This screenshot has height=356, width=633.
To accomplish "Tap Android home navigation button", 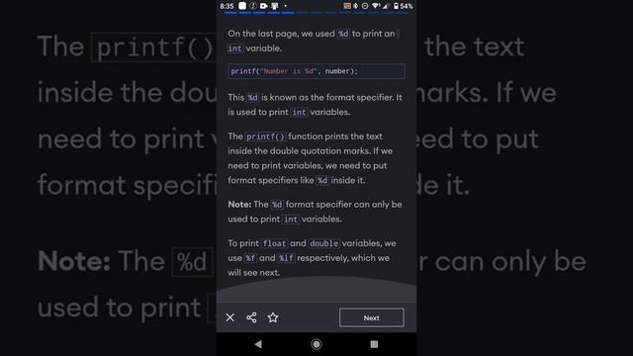I will [x=316, y=344].
